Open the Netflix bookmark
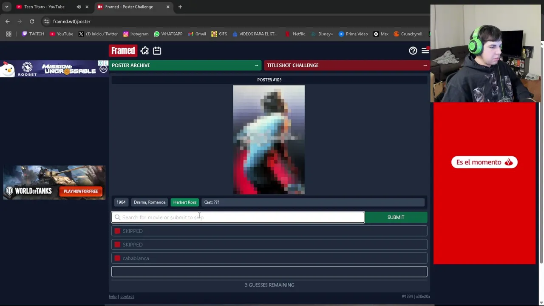The height and width of the screenshot is (306, 544). (x=295, y=34)
